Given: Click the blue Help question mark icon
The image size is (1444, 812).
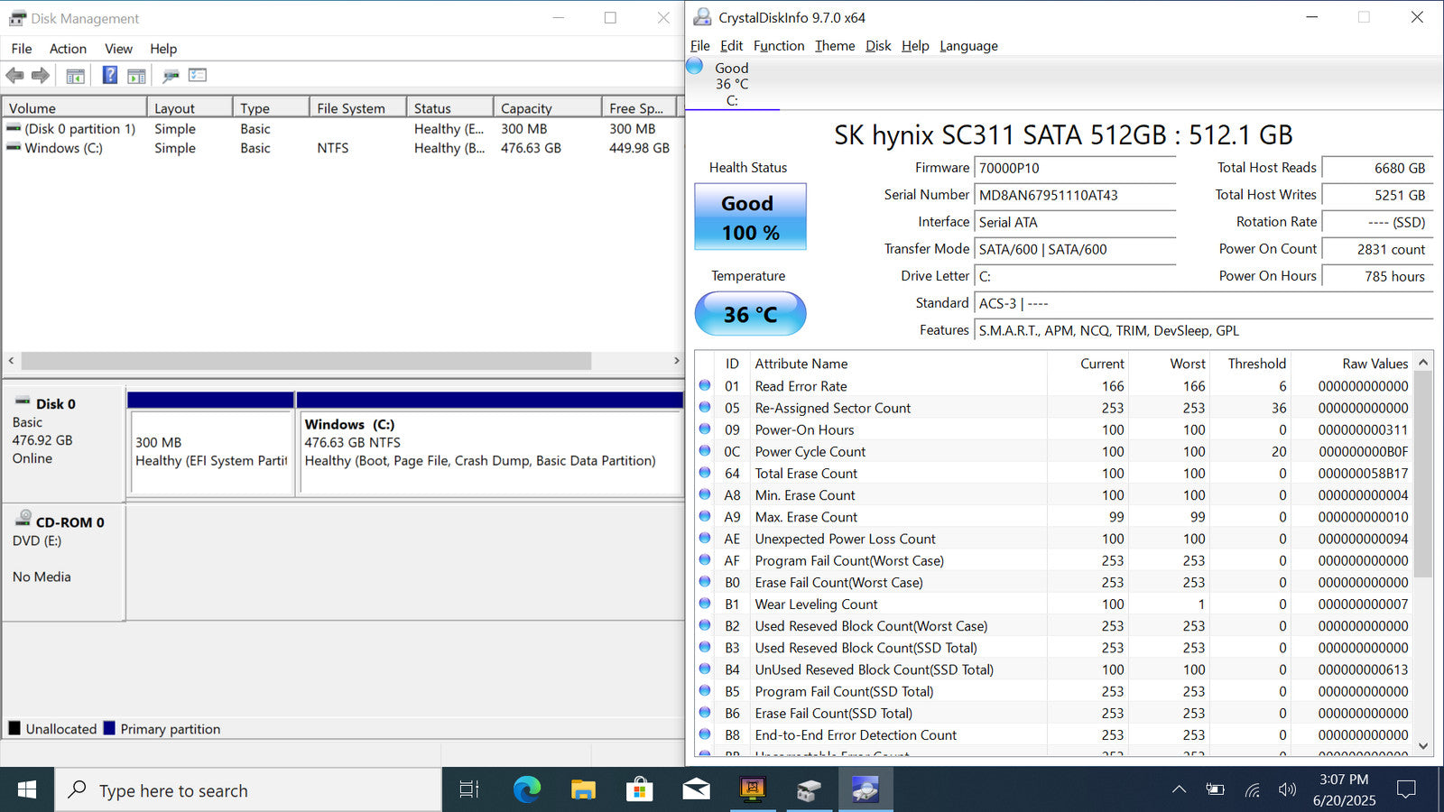Looking at the screenshot, I should click(x=109, y=76).
